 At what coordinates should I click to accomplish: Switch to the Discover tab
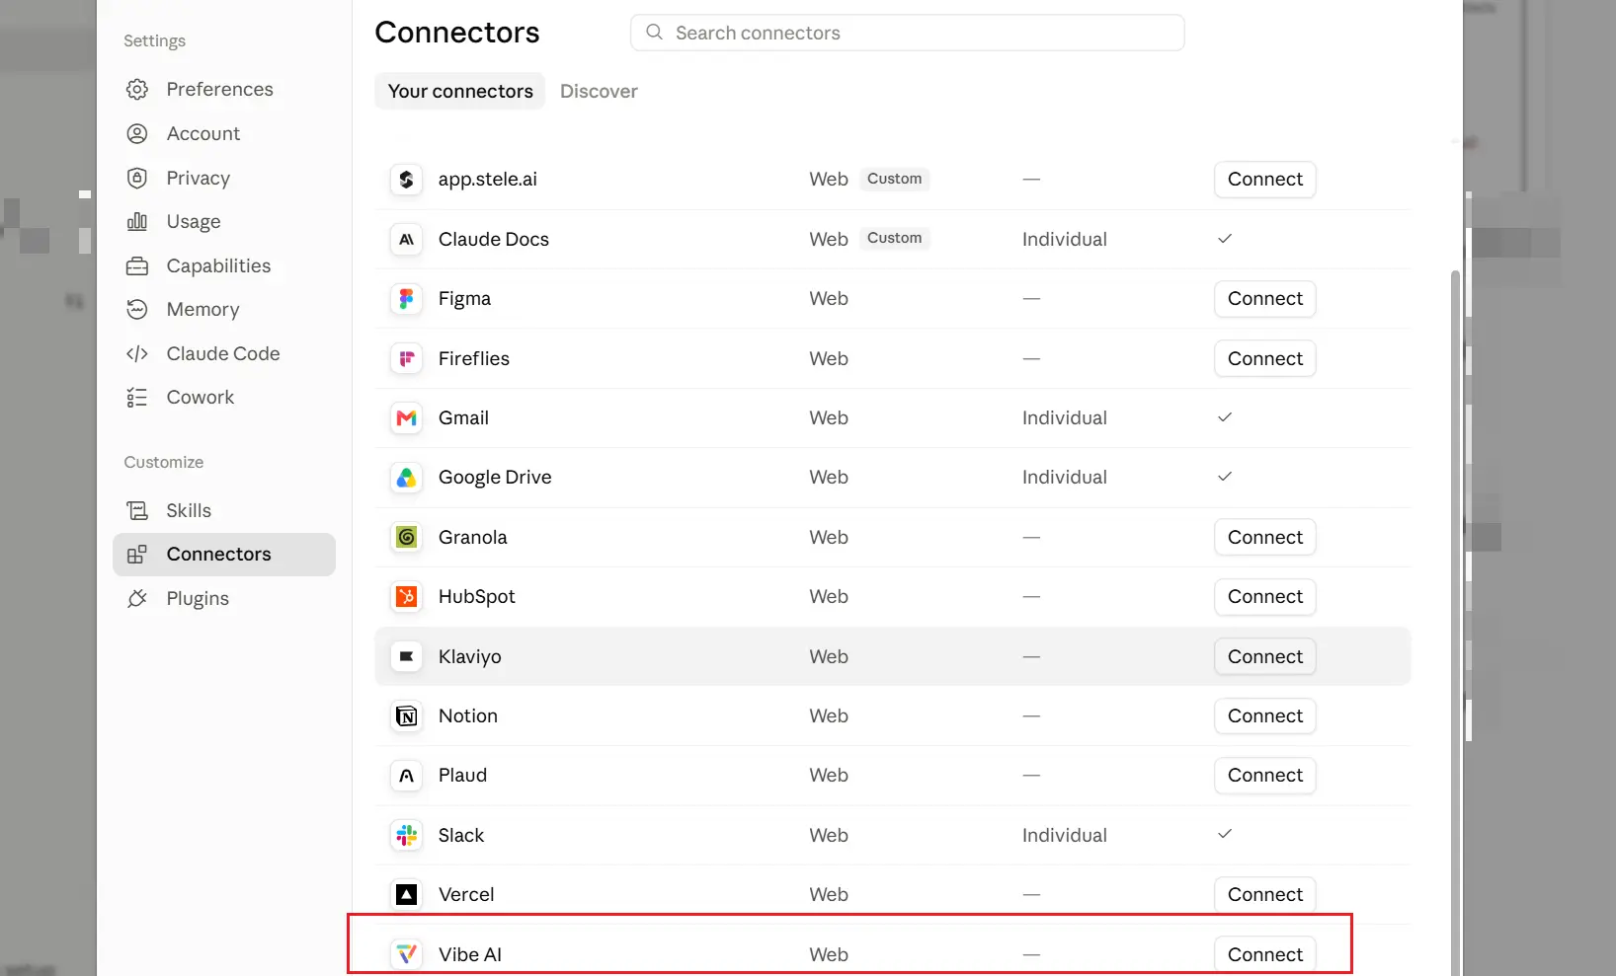point(599,91)
